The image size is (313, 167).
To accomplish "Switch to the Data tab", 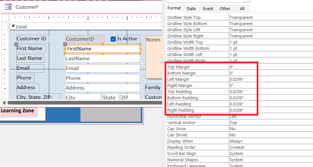I will 191,9.
